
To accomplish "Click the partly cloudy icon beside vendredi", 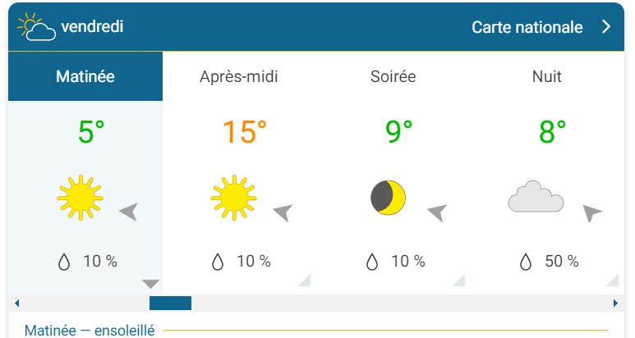I will point(36,27).
